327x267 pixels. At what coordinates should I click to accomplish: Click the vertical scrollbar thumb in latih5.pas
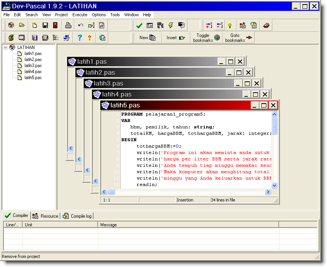[274, 126]
